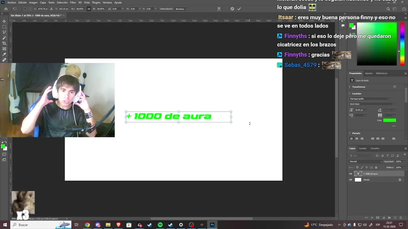Select the Move tool
The height and width of the screenshot is (229, 408).
4,21
